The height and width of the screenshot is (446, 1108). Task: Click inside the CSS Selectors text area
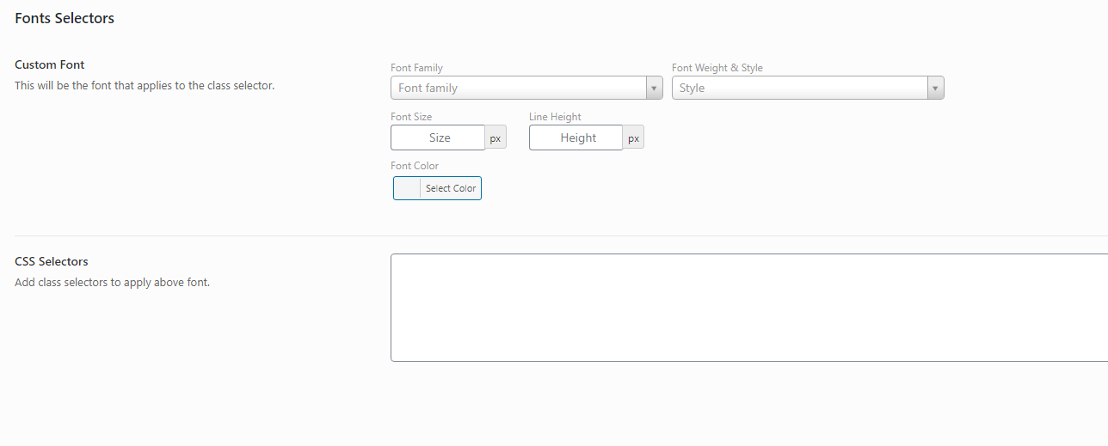click(748, 308)
